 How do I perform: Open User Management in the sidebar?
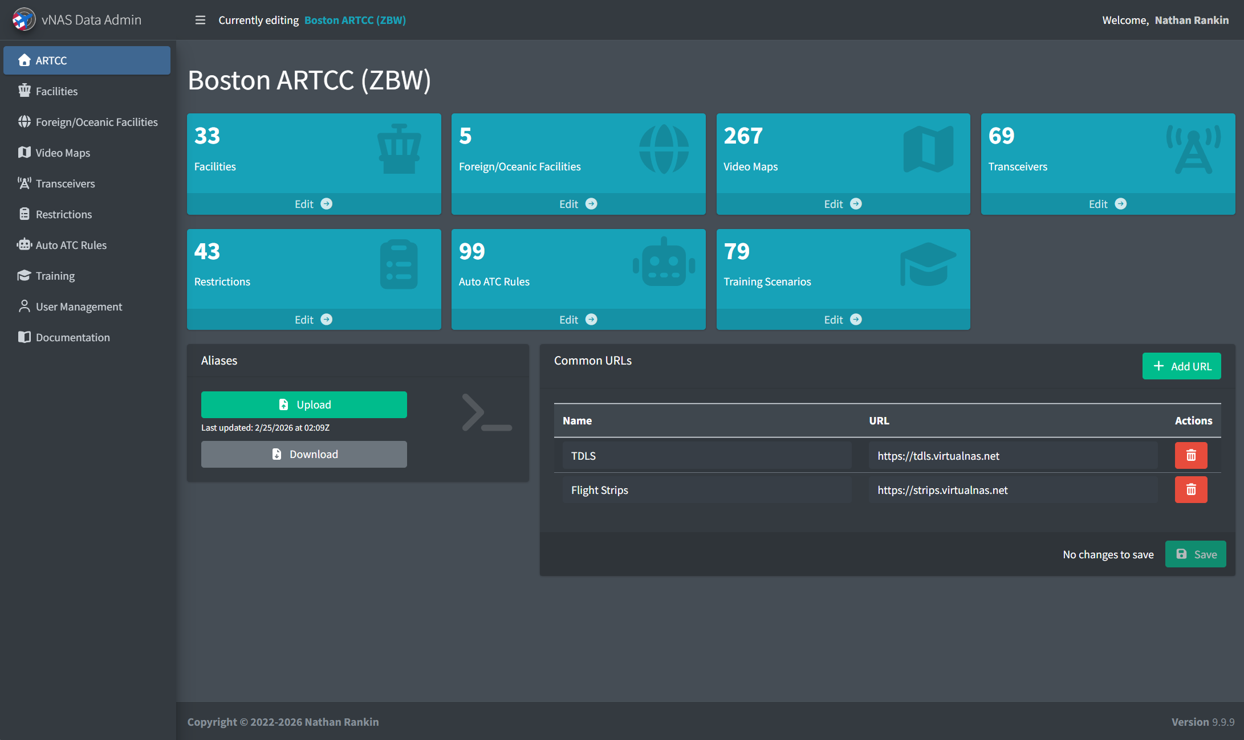coord(87,306)
